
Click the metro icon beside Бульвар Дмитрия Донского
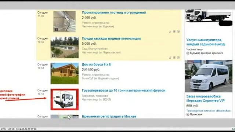click(188, 53)
